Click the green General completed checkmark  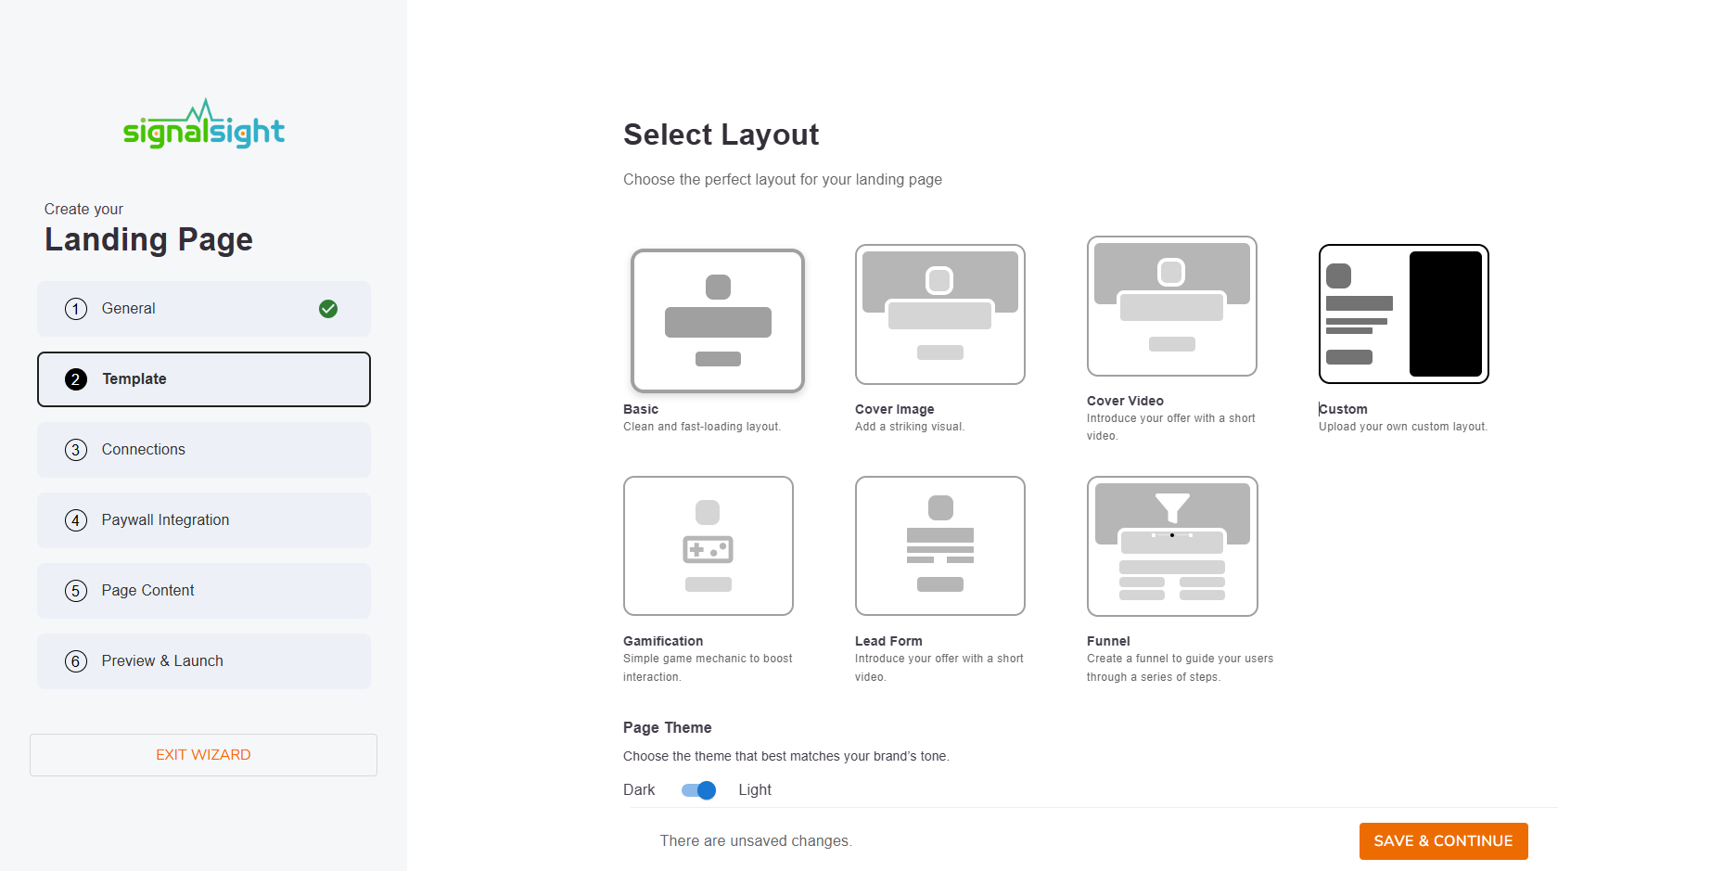pos(328,309)
